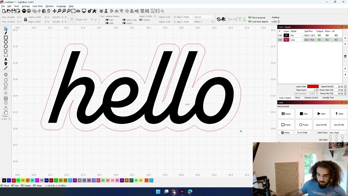
Task: Toggle Output for layer C00
Action: [x=319, y=35]
